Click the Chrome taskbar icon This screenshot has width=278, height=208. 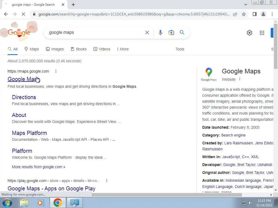click(x=58, y=203)
